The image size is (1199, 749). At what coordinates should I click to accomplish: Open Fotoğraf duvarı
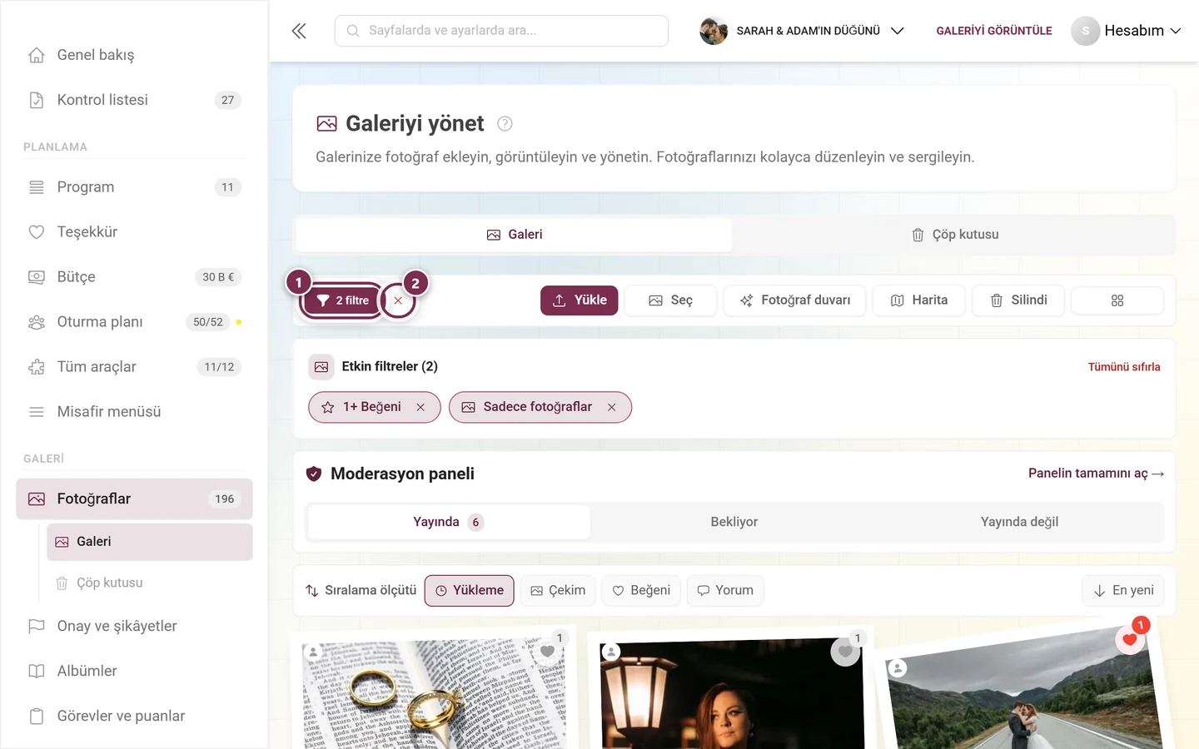tap(794, 300)
